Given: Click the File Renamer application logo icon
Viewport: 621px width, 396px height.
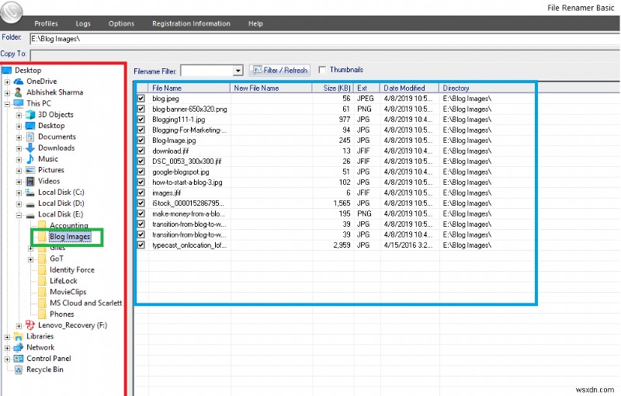Looking at the screenshot, I should pyautogui.click(x=11, y=12).
